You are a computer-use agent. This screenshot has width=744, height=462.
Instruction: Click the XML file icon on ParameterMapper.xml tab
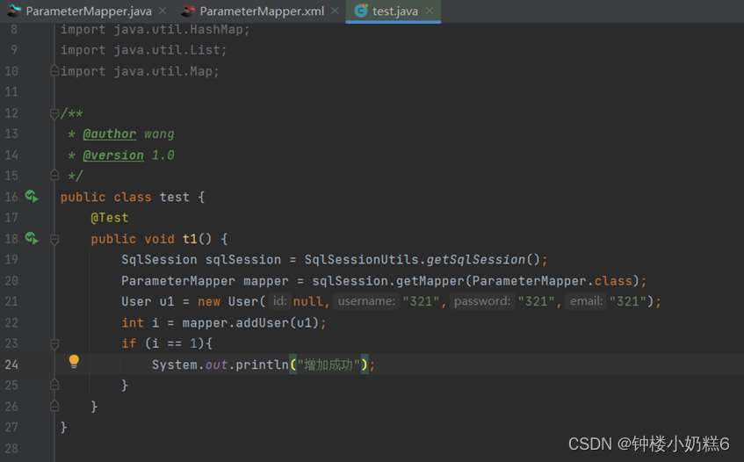[188, 11]
